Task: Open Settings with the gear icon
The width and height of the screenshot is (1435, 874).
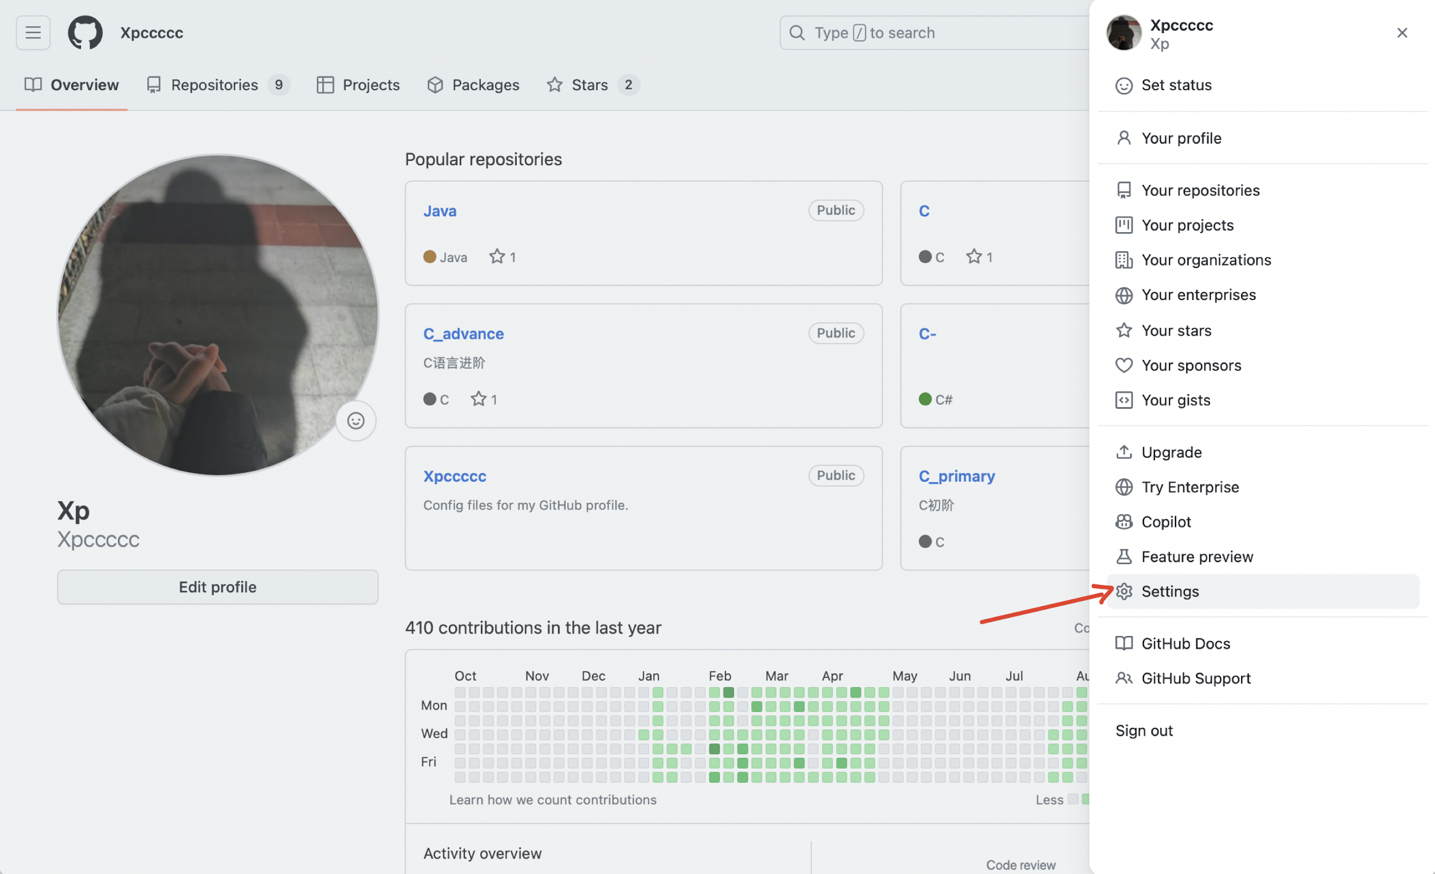Action: pos(1124,591)
